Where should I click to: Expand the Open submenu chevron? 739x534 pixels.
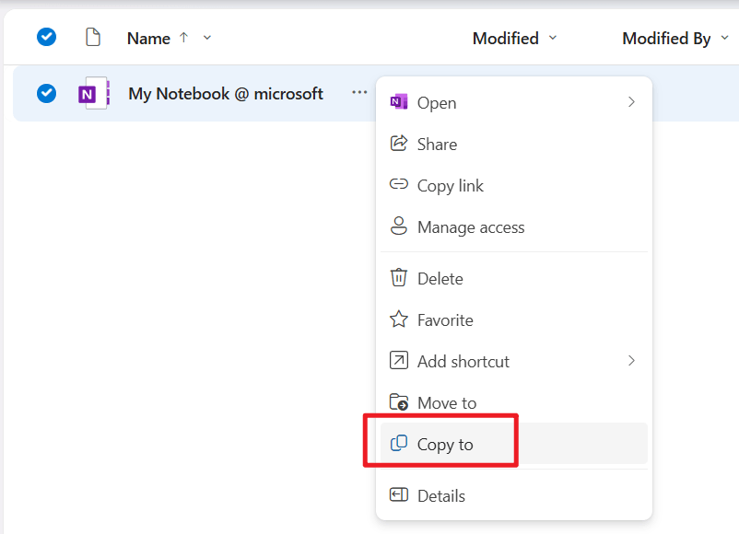(x=632, y=103)
